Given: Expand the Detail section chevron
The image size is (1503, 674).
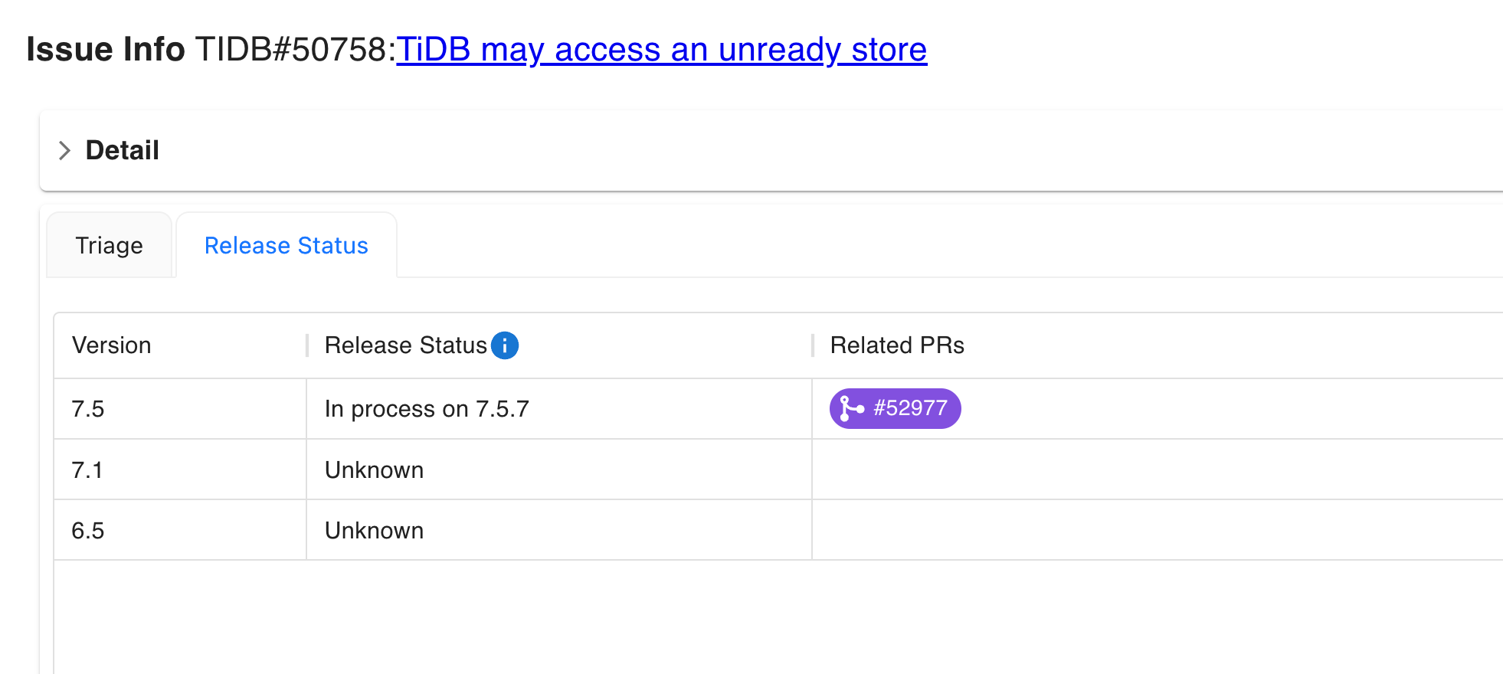Looking at the screenshot, I should point(64,151).
